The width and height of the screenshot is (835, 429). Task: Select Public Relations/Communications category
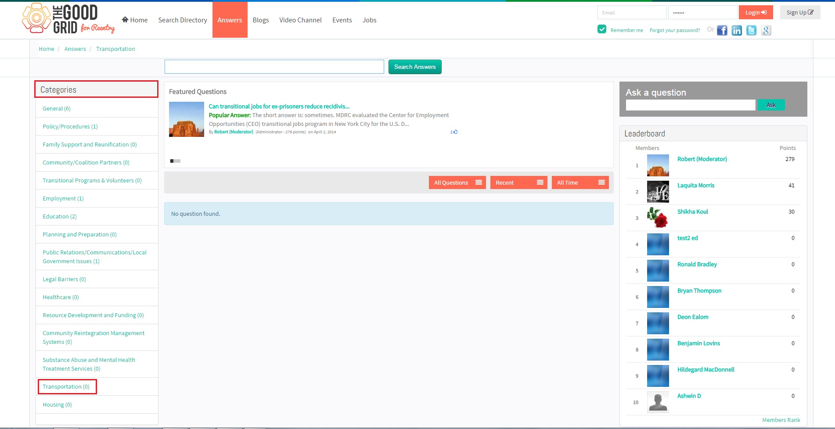(x=94, y=257)
